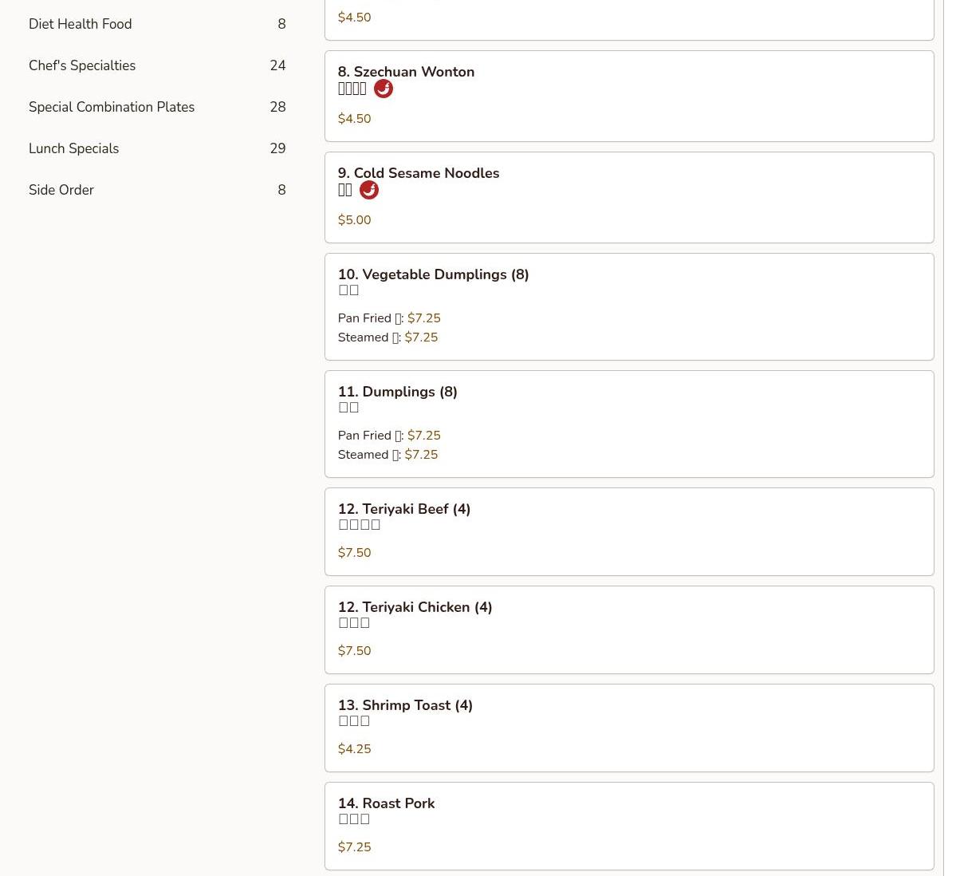The width and height of the screenshot is (960, 876).
Task: Select Shrimp Toast (4) item
Action: (405, 705)
